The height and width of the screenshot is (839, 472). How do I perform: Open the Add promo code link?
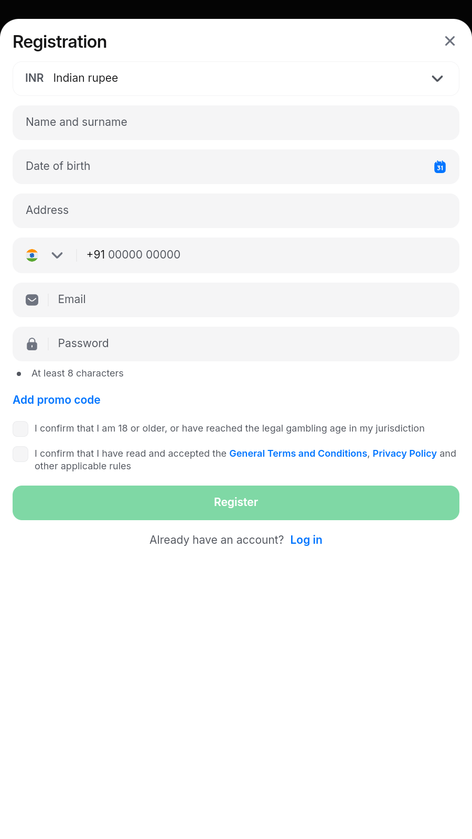click(x=57, y=400)
